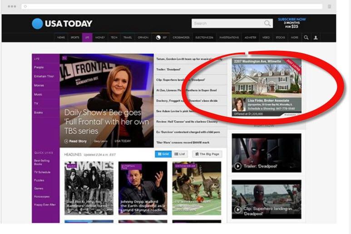Image resolution: width=351 pixels, height=234 pixels.
Task: Open The Big Page button
Action: pyautogui.click(x=207, y=154)
